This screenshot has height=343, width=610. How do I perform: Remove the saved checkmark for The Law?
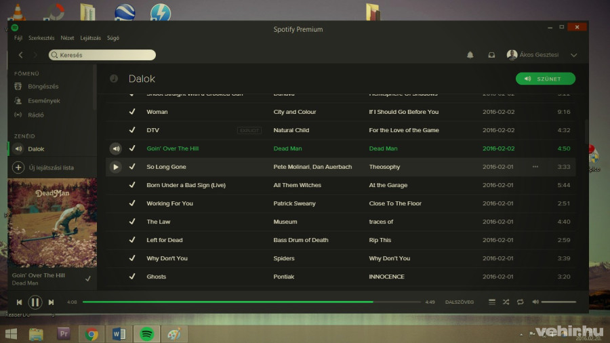coord(132,222)
